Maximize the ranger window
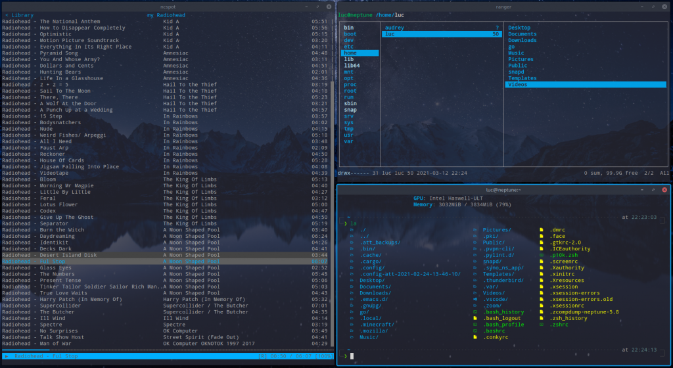 (x=653, y=7)
